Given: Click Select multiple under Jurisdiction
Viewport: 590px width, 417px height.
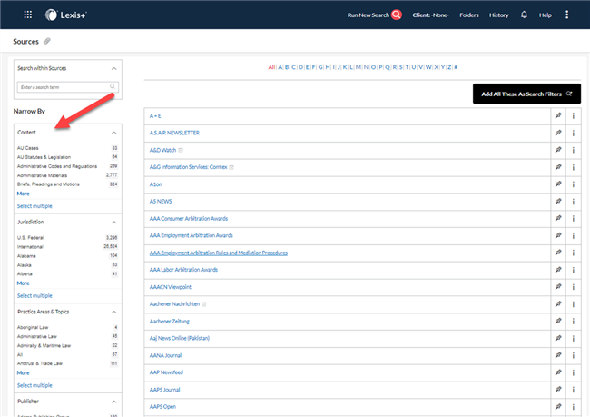Looking at the screenshot, I should point(34,295).
